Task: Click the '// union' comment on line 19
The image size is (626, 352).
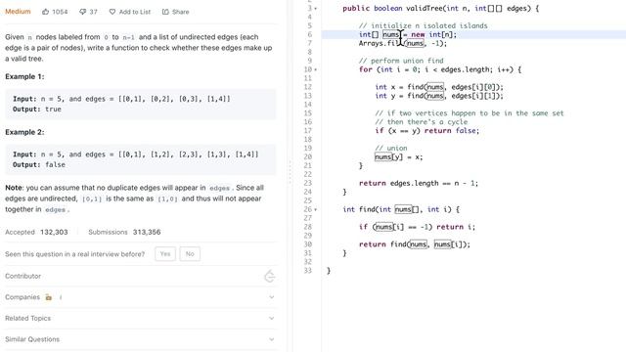Action: [391, 148]
